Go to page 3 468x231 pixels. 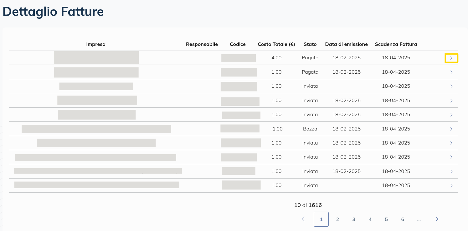point(354,219)
